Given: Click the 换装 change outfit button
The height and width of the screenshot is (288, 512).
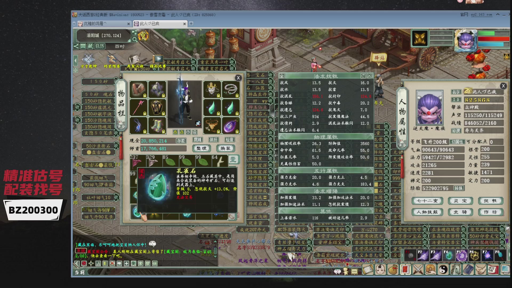Looking at the screenshot, I should 225,148.
